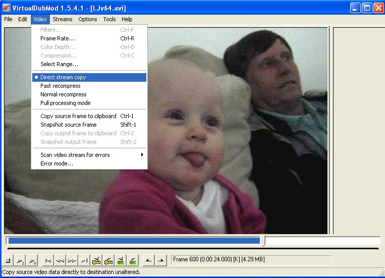
Task: Play the input video preview
Action: click(20, 260)
